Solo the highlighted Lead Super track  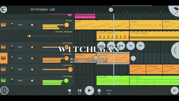pyautogui.click(x=20, y=58)
